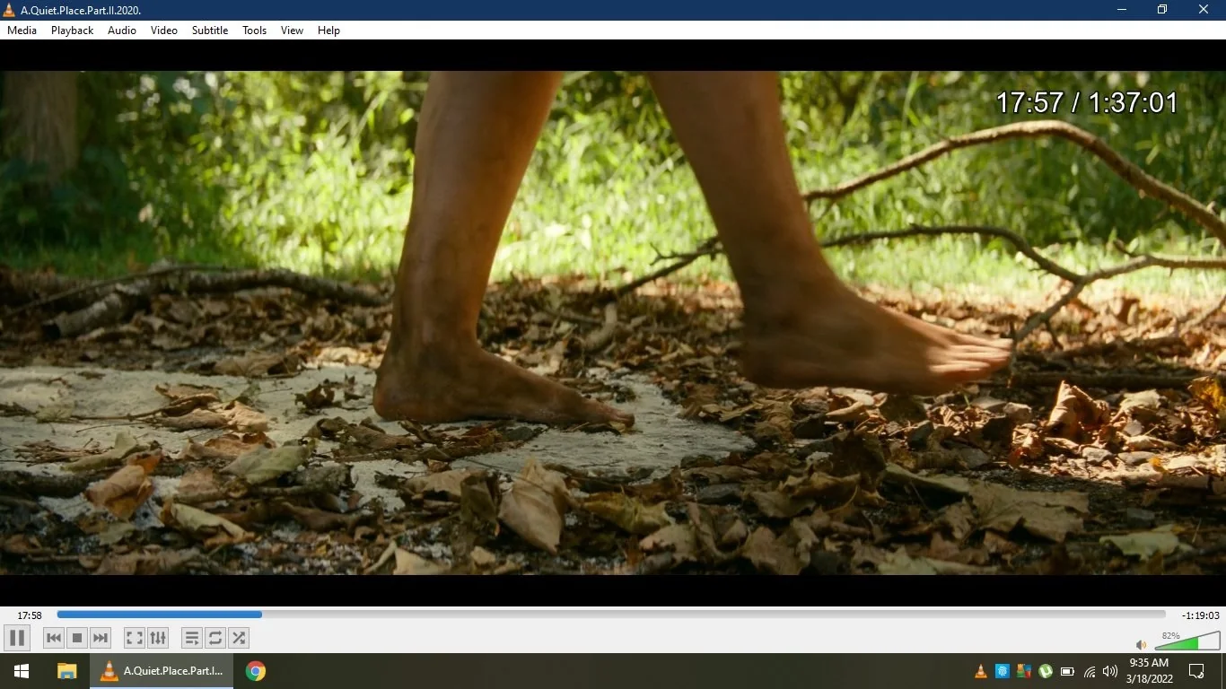The width and height of the screenshot is (1226, 689).
Task: Toggle the remaining time display -1:19:03
Action: 1201,615
